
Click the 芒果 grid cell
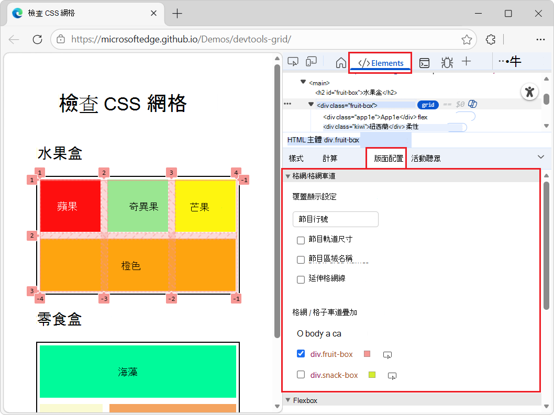(205, 206)
